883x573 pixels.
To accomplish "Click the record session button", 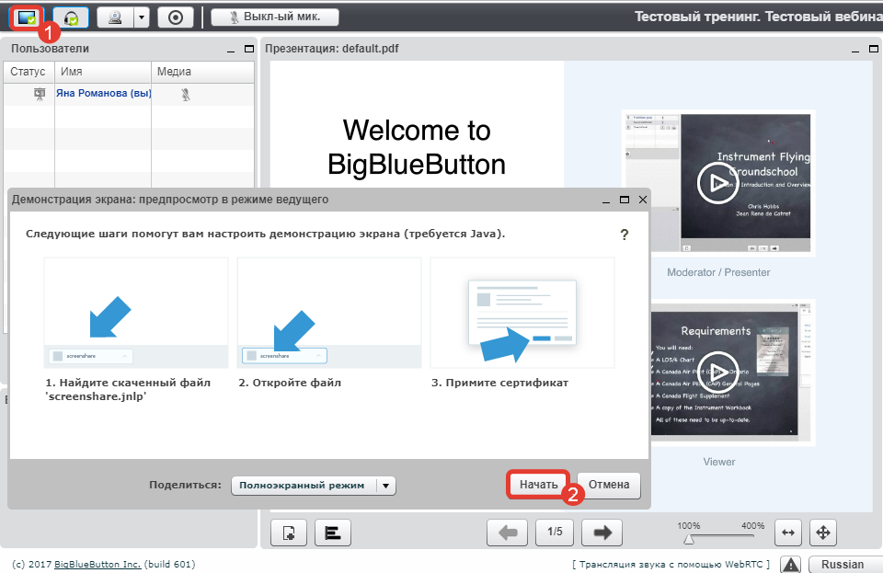I will [175, 17].
